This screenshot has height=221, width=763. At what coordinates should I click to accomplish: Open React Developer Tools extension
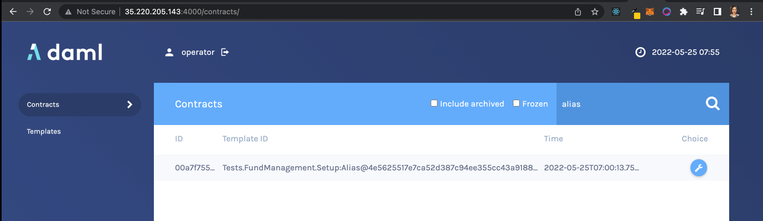click(615, 12)
